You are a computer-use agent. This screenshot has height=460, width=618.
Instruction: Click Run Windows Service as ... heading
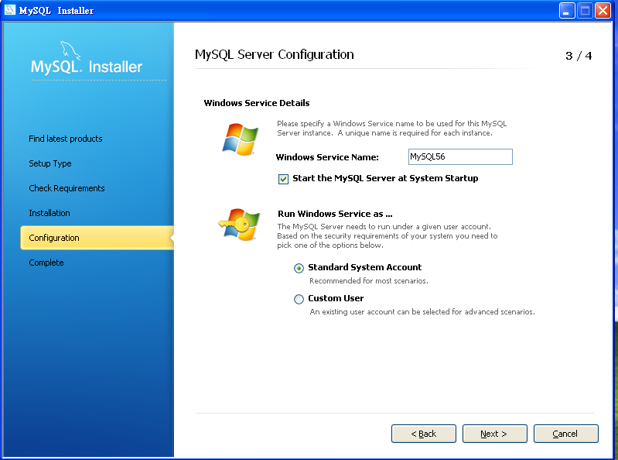tap(335, 214)
